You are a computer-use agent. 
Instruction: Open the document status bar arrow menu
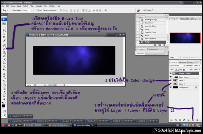[65, 85]
